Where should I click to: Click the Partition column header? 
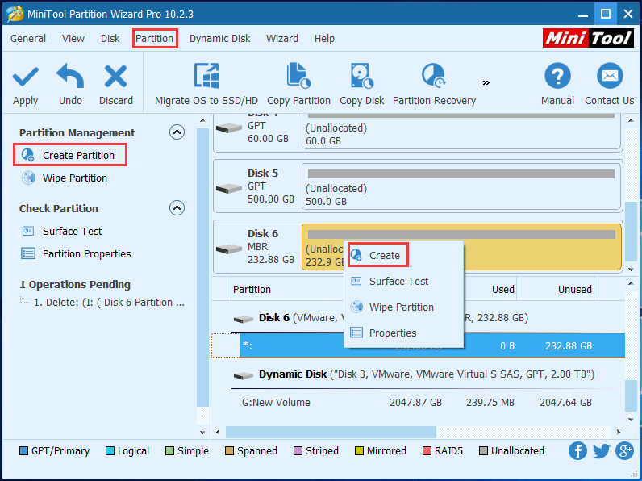(252, 289)
